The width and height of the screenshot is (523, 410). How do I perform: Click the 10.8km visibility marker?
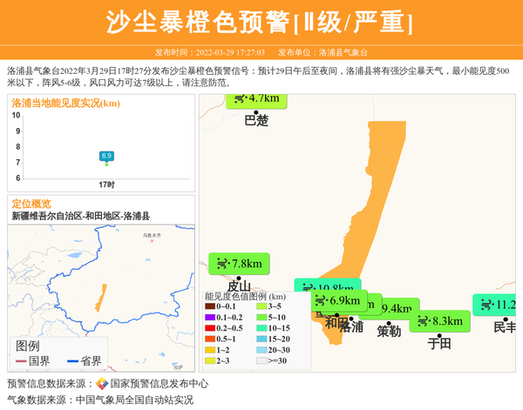(x=328, y=288)
